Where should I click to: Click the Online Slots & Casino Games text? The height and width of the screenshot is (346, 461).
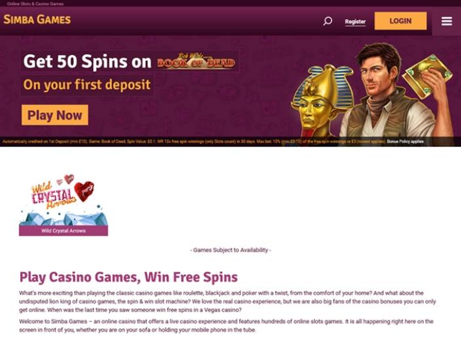click(35, 4)
